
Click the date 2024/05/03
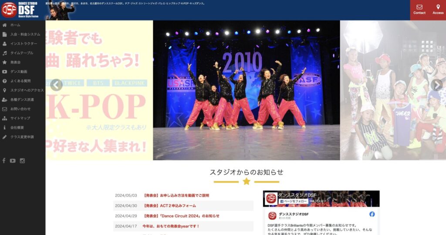coord(126,195)
